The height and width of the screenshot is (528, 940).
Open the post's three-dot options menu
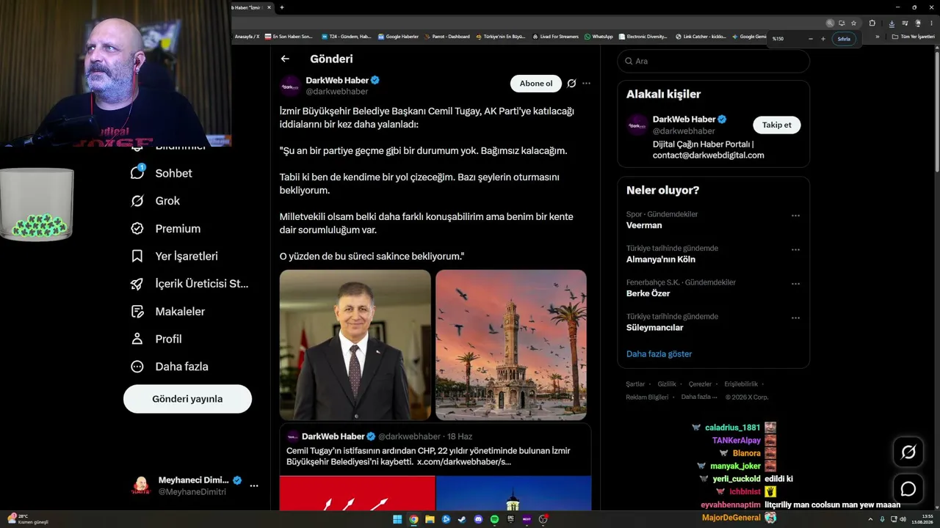[586, 84]
